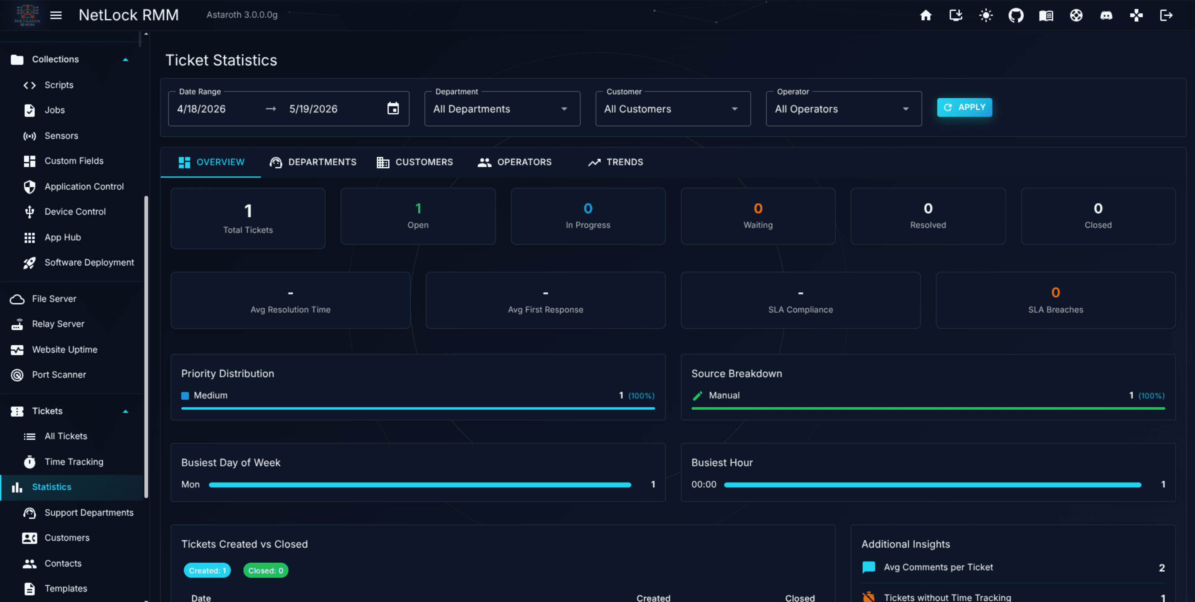The height and width of the screenshot is (602, 1195).
Task: Open the Department dropdown
Action: click(502, 109)
